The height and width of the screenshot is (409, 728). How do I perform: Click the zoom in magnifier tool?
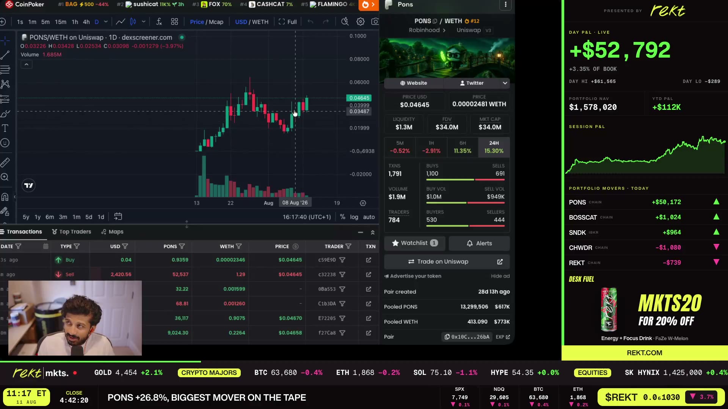[5, 177]
